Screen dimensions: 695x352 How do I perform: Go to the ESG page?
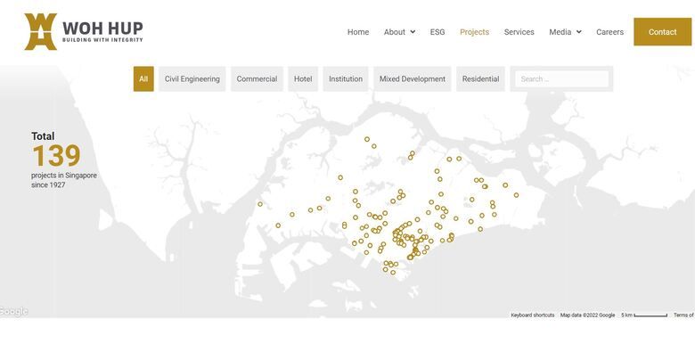pyautogui.click(x=437, y=32)
